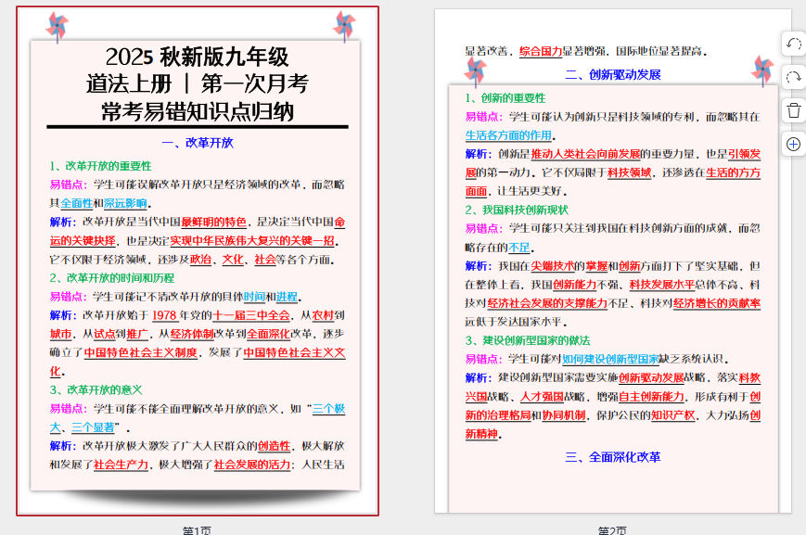Viewport: 806px width, 535px height.
Task: Click the 二、创新驱动发展 section heading
Action: [612, 74]
